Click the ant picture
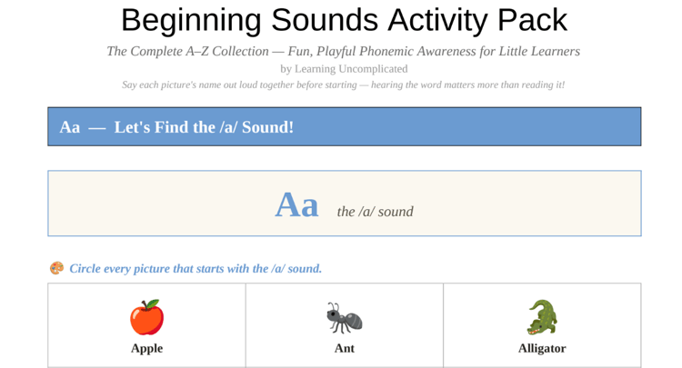The width and height of the screenshot is (682, 368). 345,318
